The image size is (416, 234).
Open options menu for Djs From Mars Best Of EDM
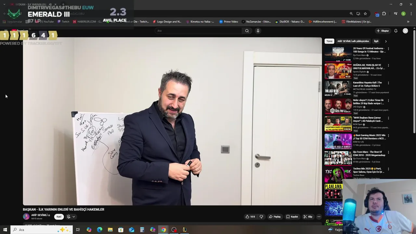(x=388, y=152)
